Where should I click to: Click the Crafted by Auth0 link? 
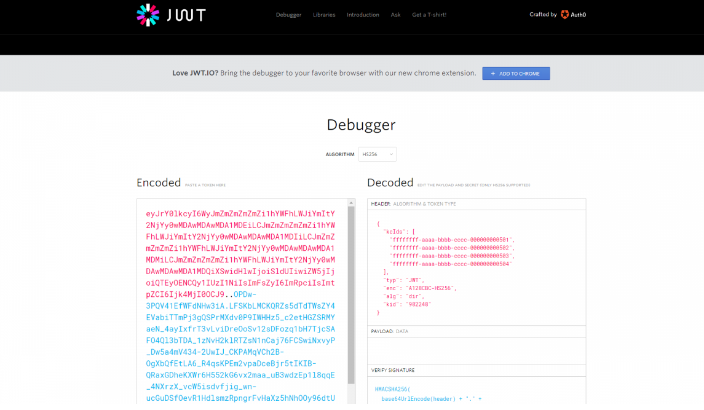(x=558, y=14)
